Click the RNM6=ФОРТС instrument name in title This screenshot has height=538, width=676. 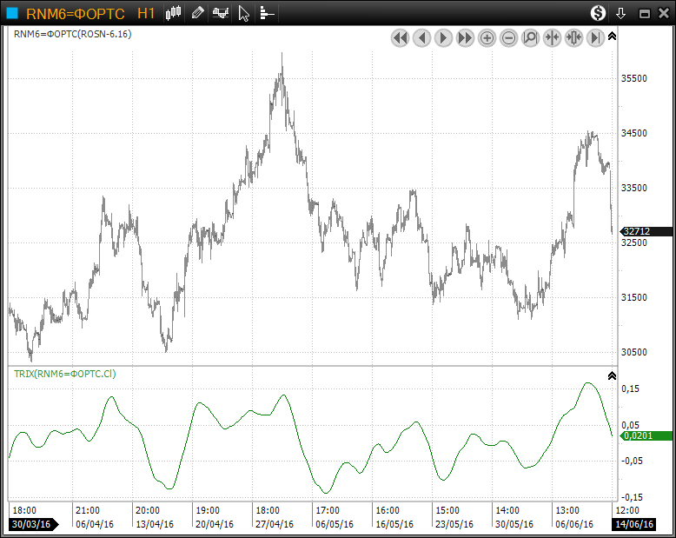click(76, 13)
